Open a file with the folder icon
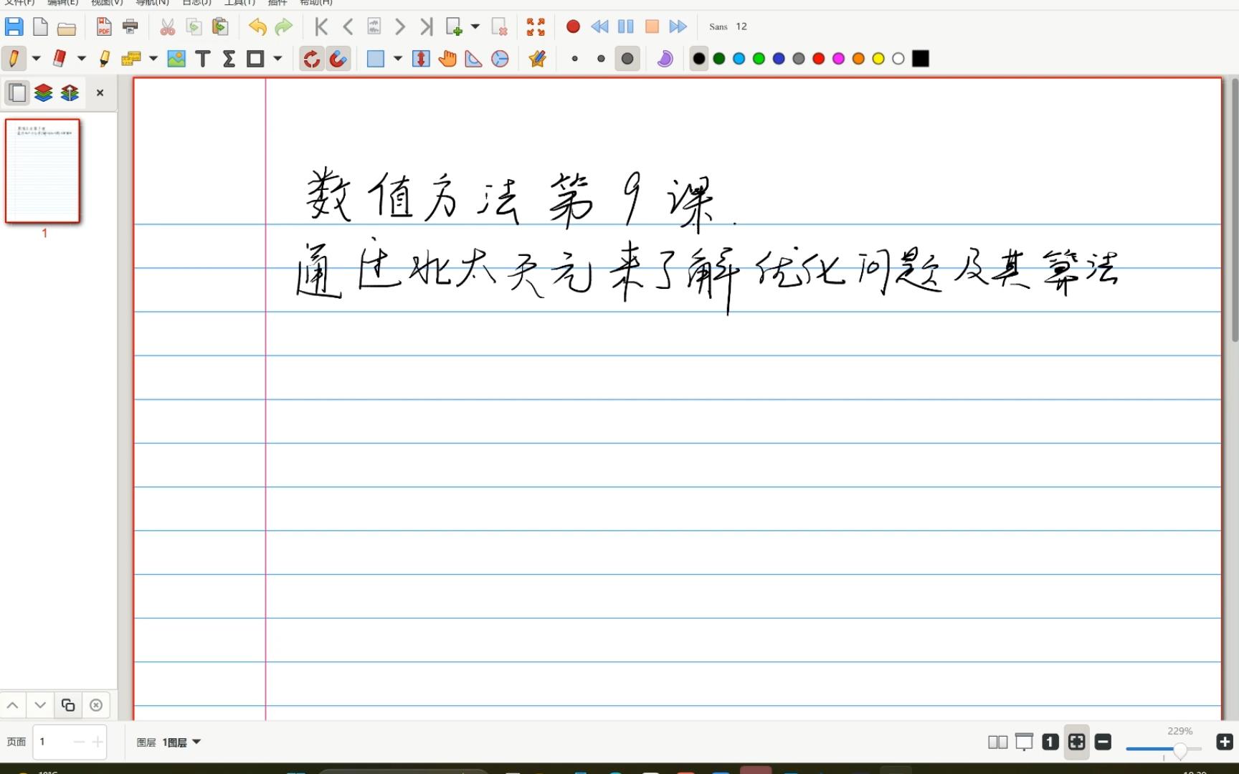 67,28
